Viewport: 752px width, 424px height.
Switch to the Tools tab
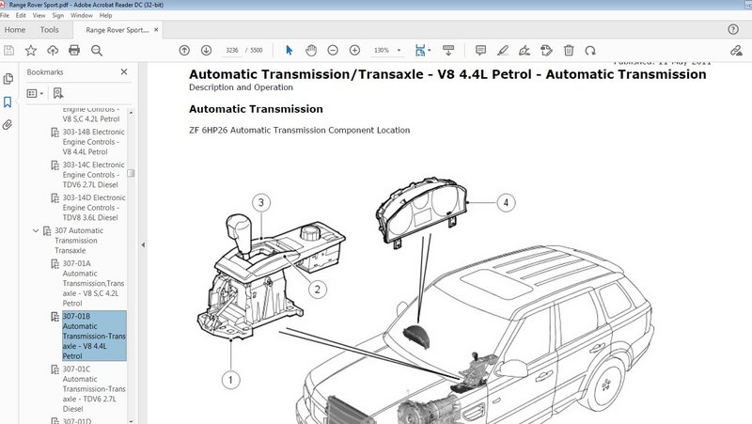tap(50, 30)
